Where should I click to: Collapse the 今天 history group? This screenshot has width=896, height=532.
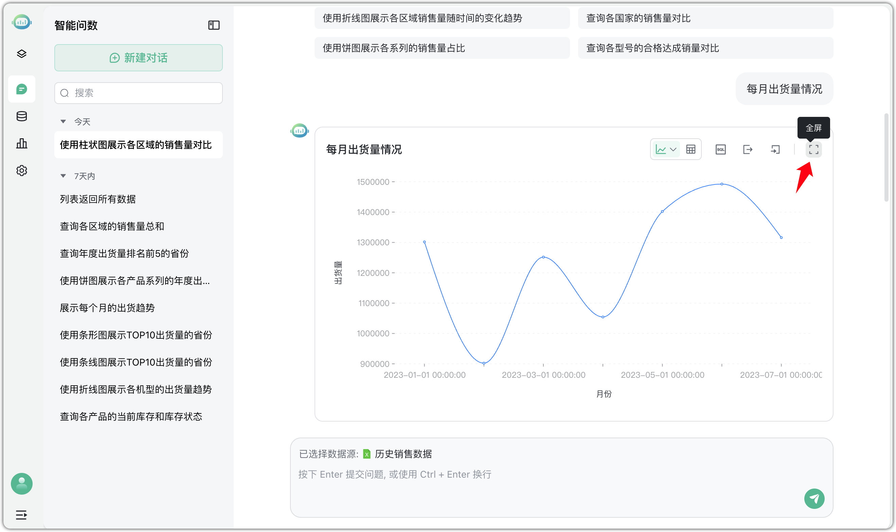click(64, 121)
